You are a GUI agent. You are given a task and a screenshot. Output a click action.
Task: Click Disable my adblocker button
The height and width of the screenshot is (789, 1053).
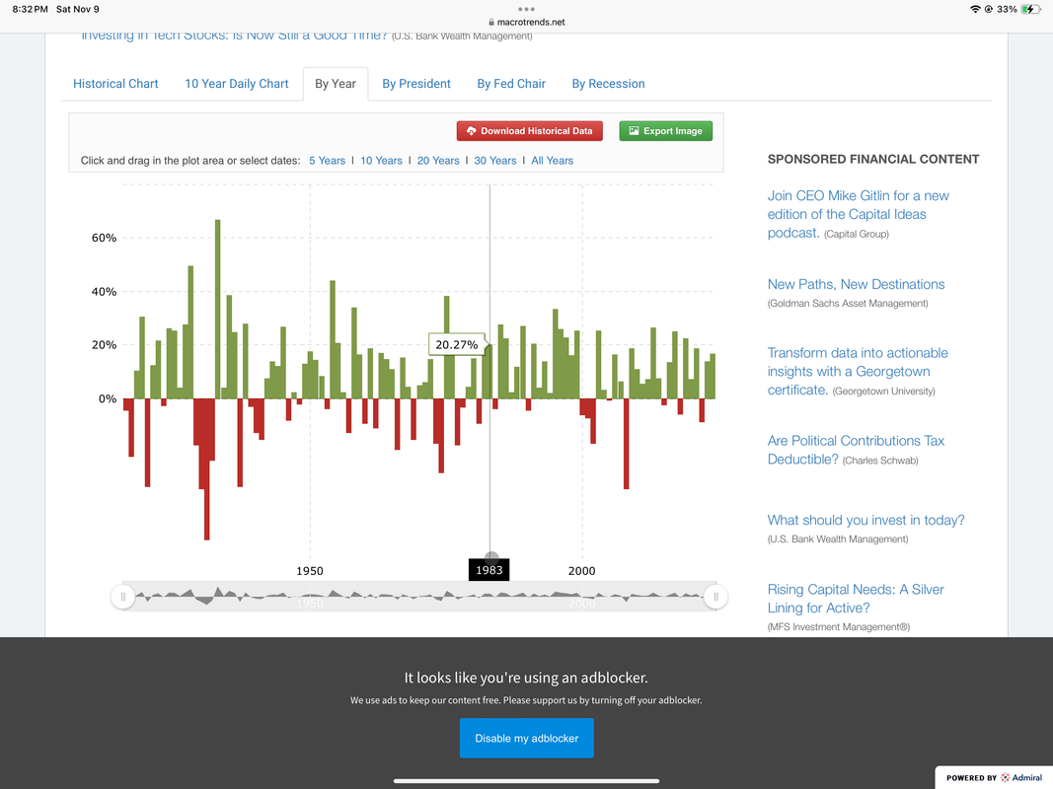coord(527,738)
